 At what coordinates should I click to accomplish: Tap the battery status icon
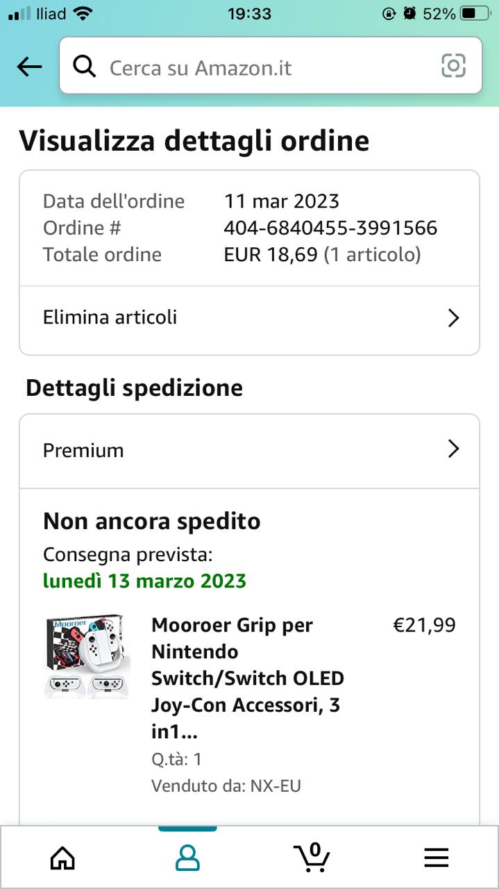pyautogui.click(x=475, y=13)
